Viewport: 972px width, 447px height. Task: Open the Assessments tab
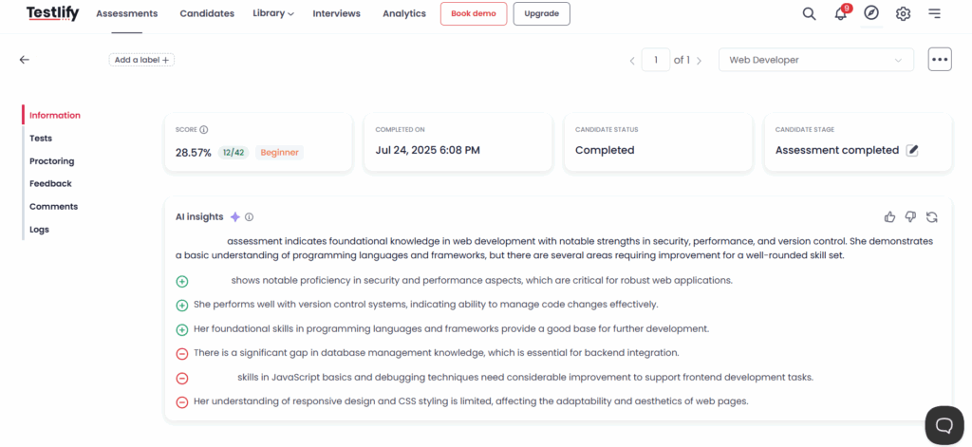(x=127, y=13)
